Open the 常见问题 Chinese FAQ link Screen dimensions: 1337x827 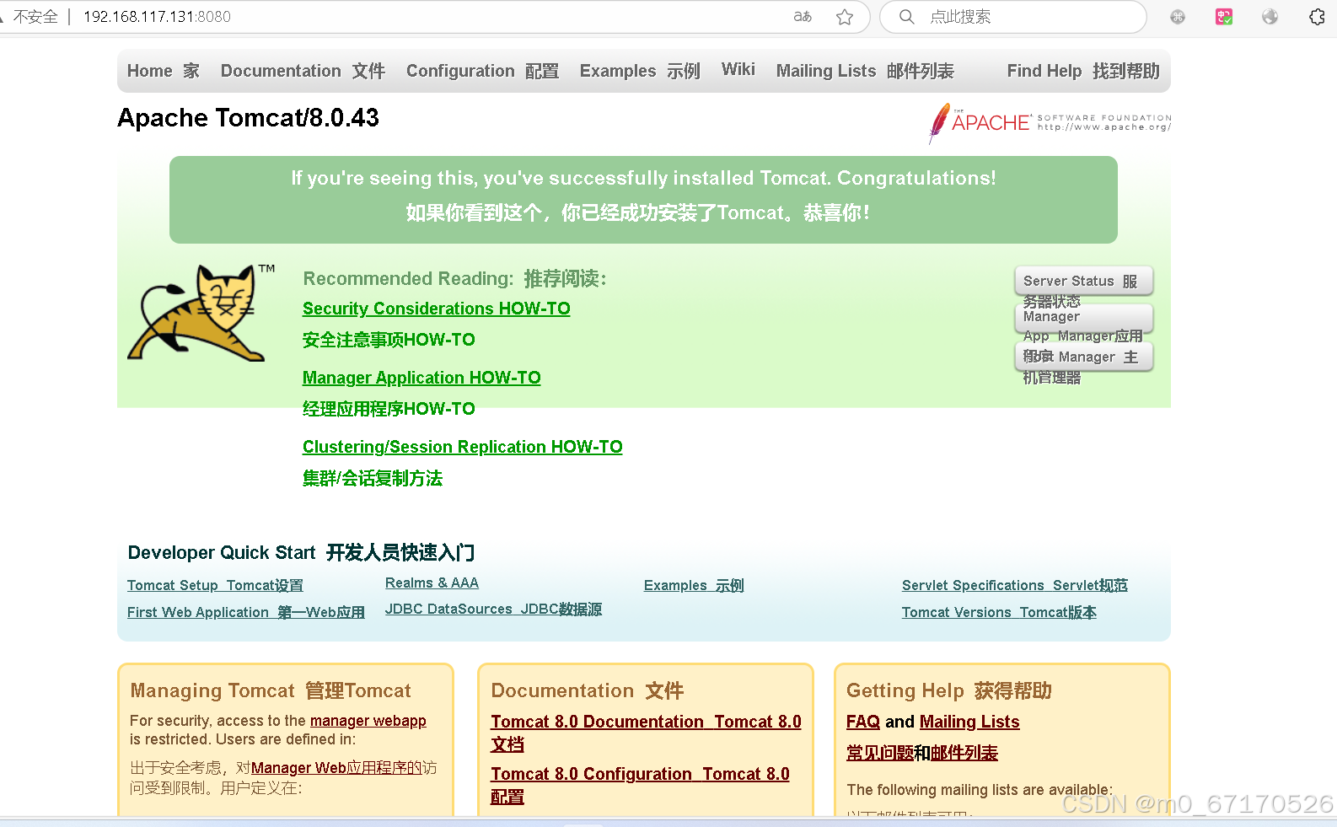tap(880, 753)
